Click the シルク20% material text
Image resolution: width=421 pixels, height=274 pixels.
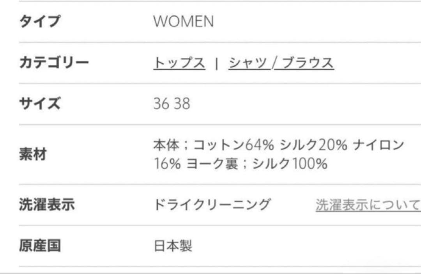point(313,145)
